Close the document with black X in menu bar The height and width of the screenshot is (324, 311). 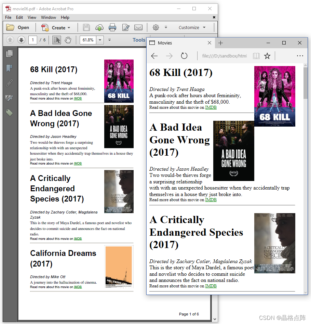tap(214, 17)
